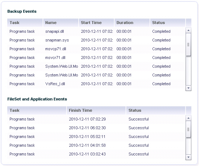
Task: Select the snapman.sys backup row
Action: pyautogui.click(x=96, y=40)
